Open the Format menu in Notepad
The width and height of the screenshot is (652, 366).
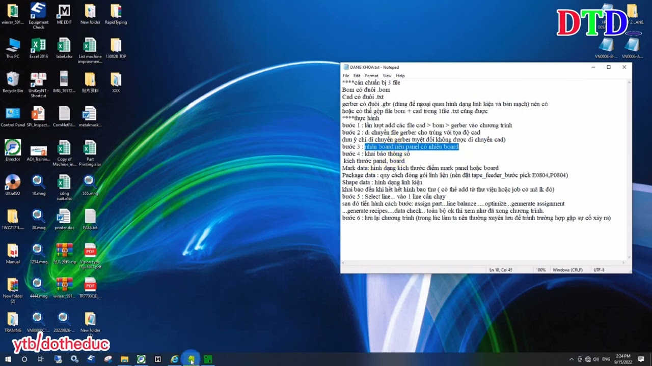[x=371, y=76]
